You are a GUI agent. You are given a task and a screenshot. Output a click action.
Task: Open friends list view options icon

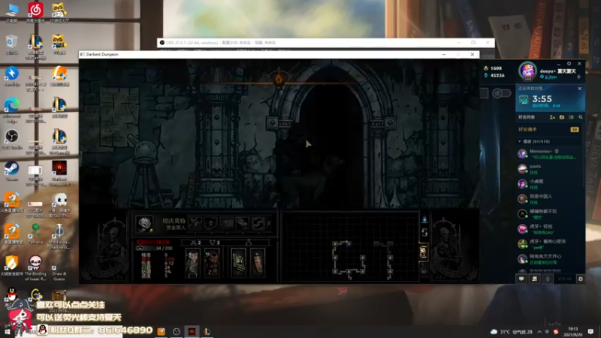tap(571, 117)
